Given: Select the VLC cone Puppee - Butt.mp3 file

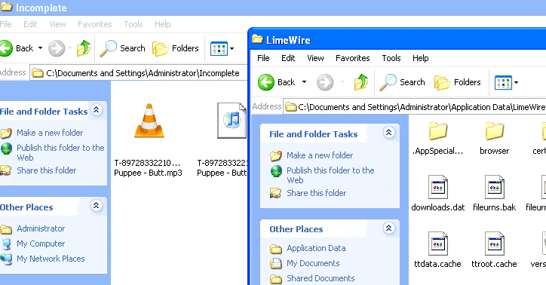Looking at the screenshot, I should tap(149, 121).
